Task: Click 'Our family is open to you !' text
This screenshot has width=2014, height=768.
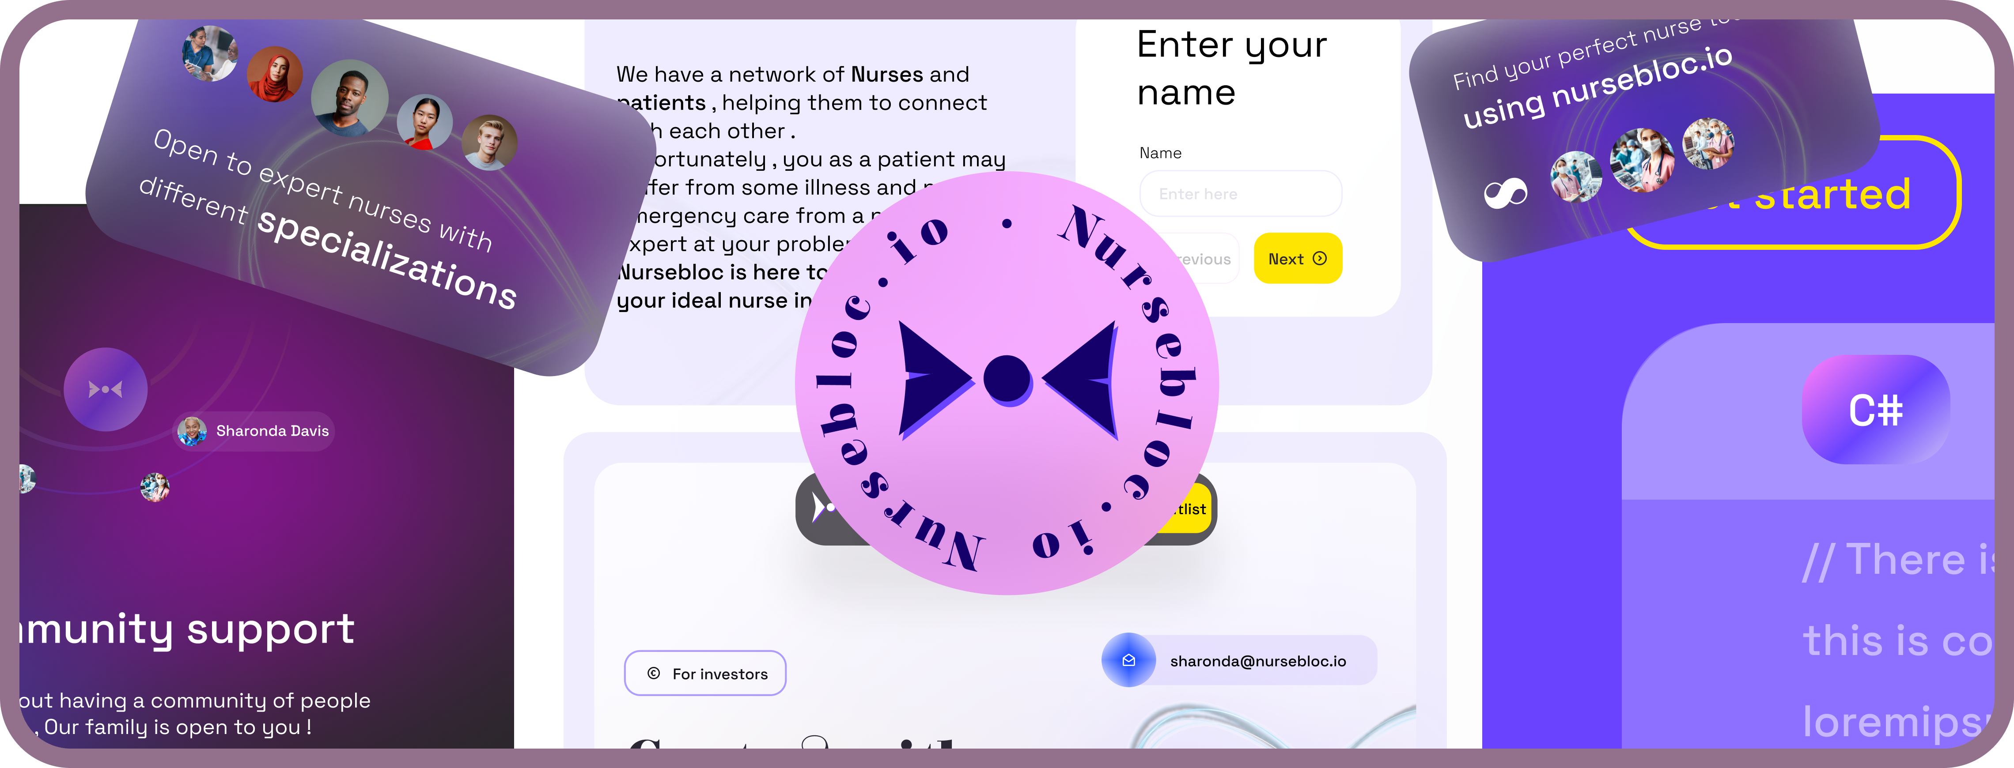Action: (178, 727)
